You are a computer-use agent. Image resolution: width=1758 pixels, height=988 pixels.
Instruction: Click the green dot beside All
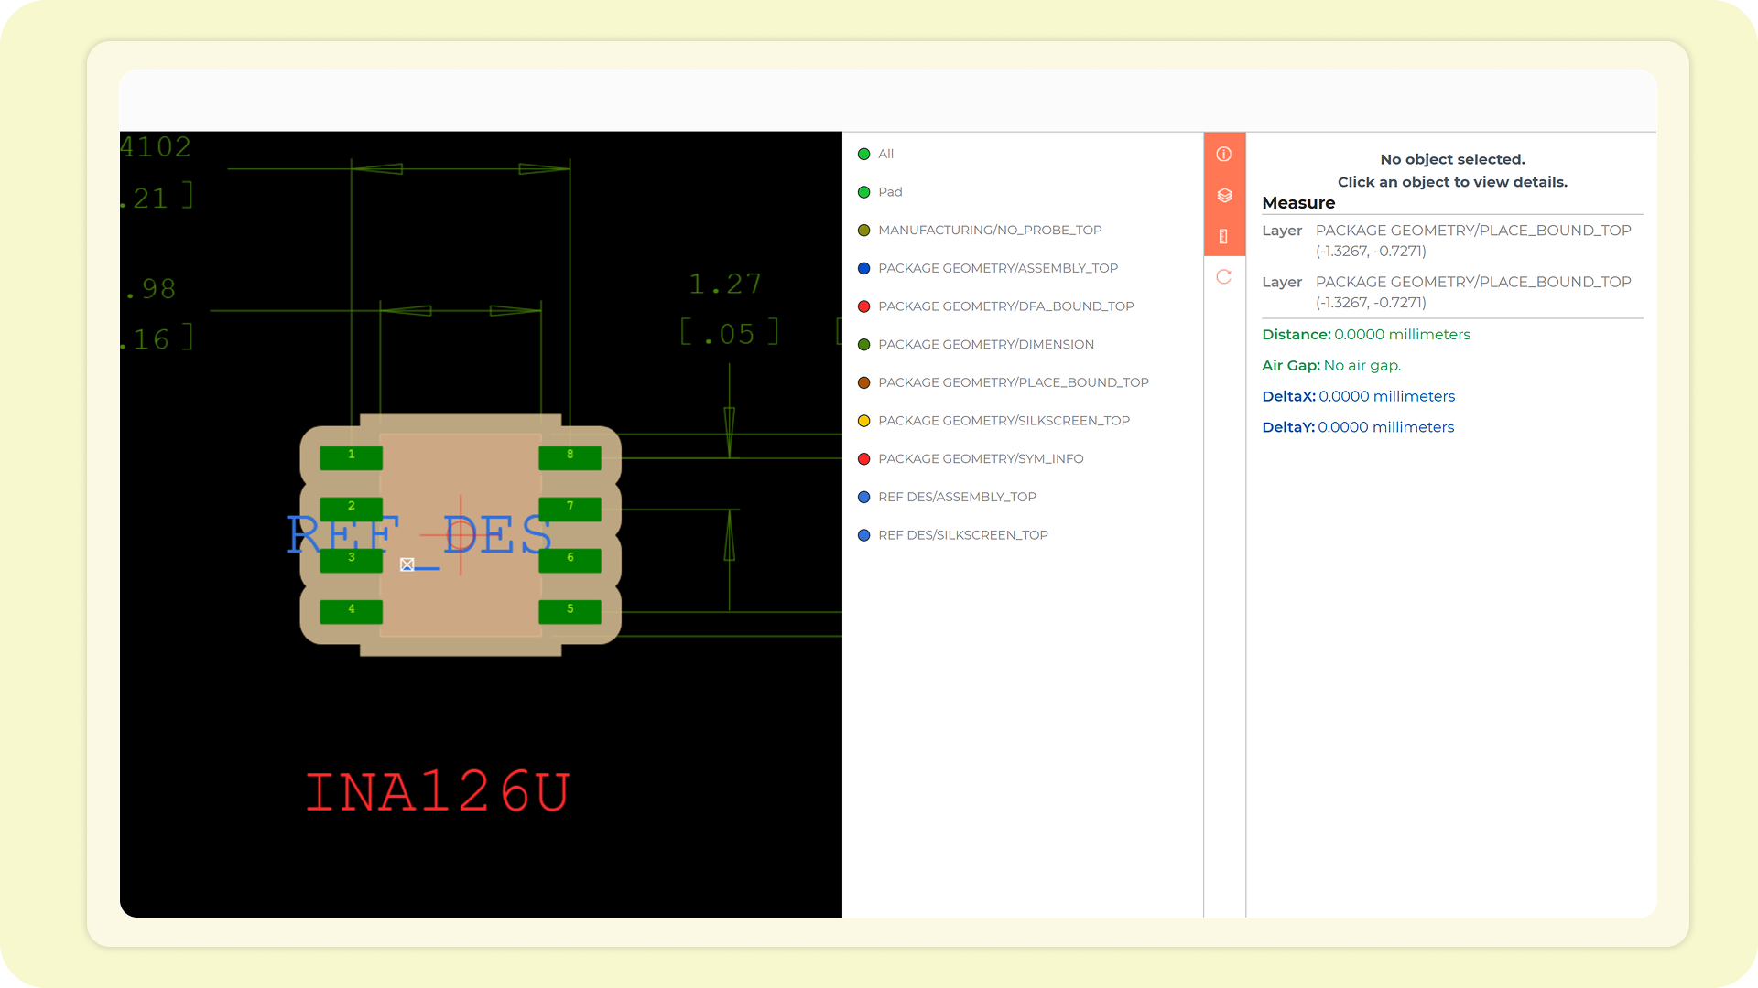coord(863,155)
